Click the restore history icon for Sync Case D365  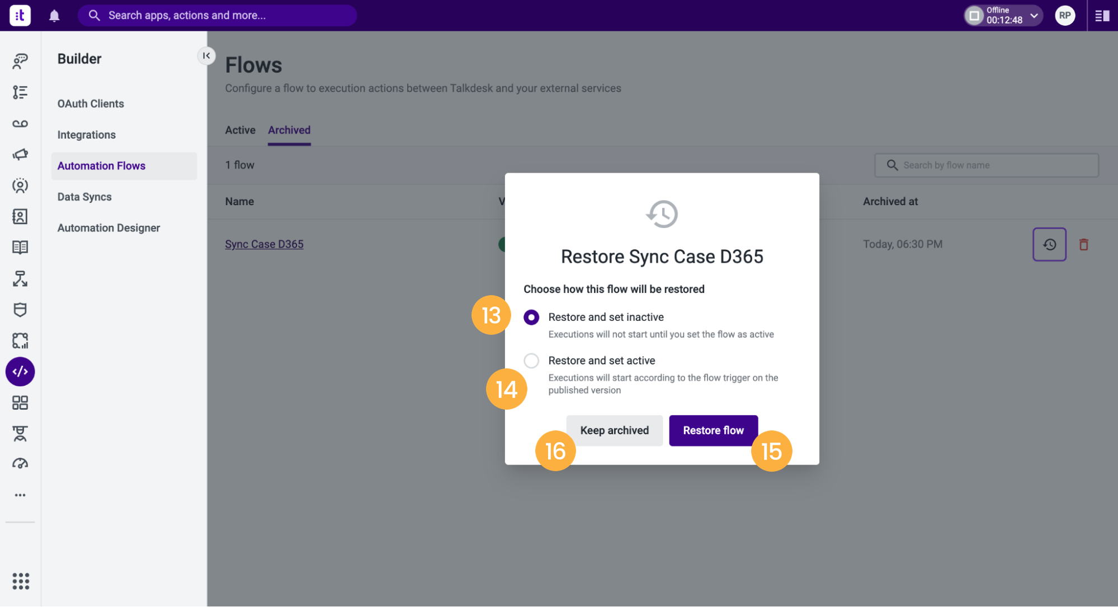(1049, 244)
